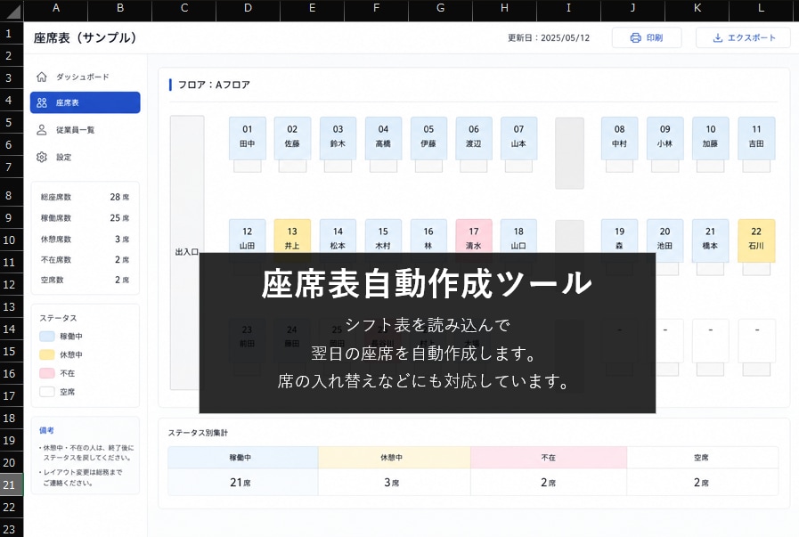The height and width of the screenshot is (537, 799).
Task: Click the gear icon beside 設定
Action: click(42, 157)
